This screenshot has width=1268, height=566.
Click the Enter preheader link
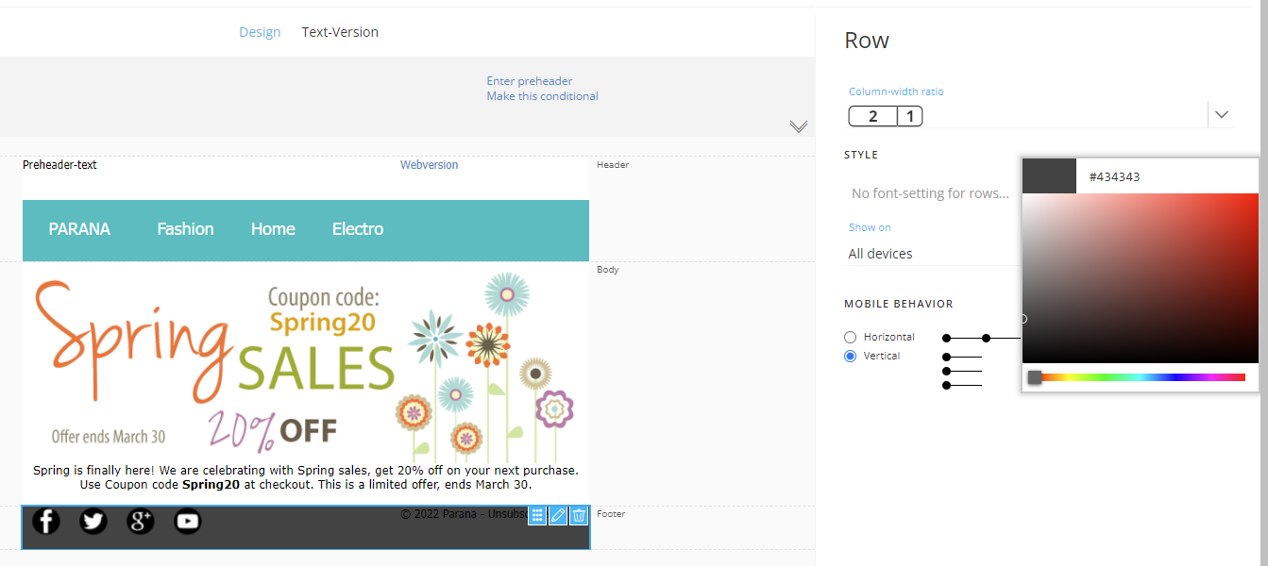pyautogui.click(x=530, y=81)
